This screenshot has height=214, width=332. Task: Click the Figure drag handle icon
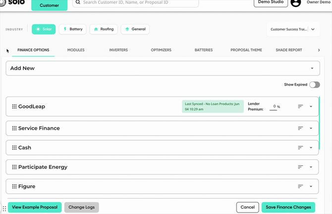click(14, 186)
